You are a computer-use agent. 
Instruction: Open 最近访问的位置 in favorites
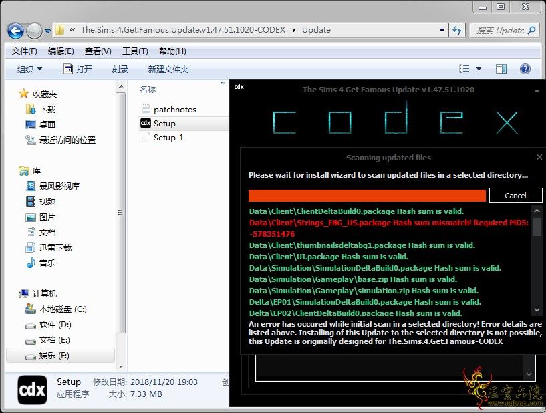coord(61,140)
